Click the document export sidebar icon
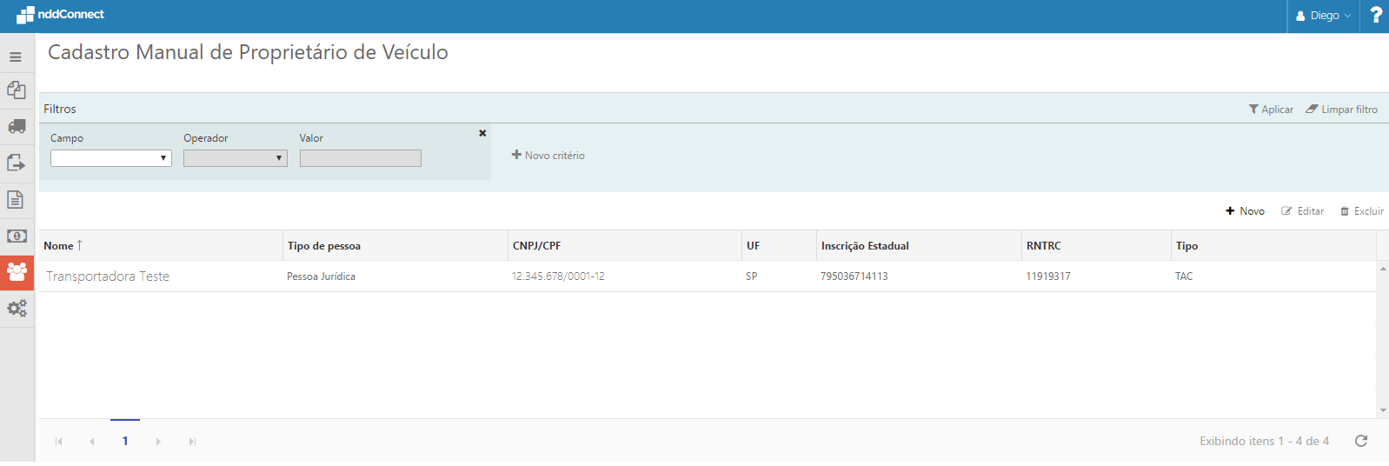Viewport: 1389px width, 466px height. (17, 163)
